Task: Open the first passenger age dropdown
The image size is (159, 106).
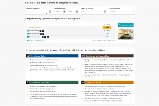Action: [59, 12]
